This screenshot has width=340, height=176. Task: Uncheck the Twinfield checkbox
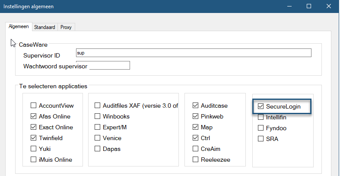pyautogui.click(x=33, y=138)
